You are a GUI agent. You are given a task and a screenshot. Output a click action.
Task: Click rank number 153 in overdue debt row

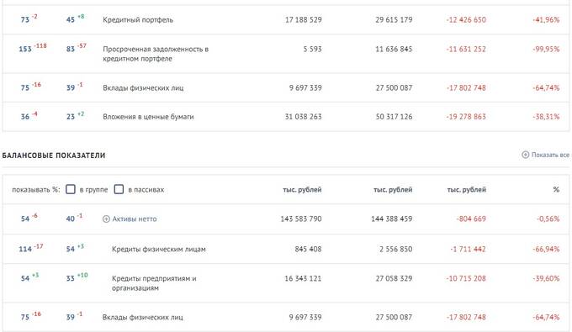coord(25,50)
